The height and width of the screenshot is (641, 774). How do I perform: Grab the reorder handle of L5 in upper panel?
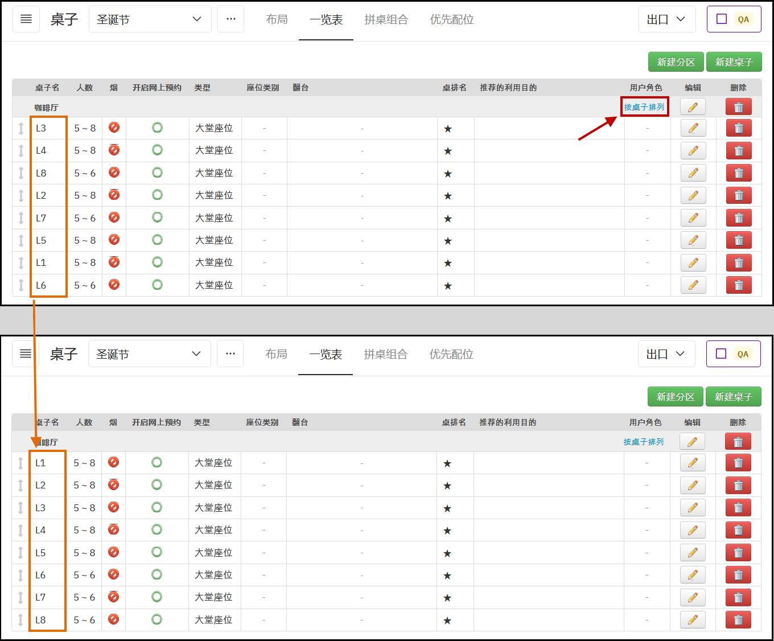[21, 240]
